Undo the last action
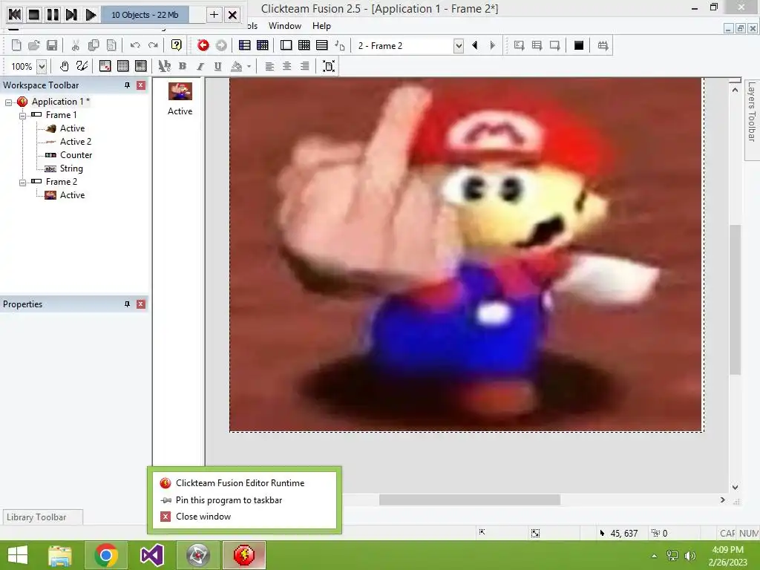The width and height of the screenshot is (760, 570). (x=135, y=45)
